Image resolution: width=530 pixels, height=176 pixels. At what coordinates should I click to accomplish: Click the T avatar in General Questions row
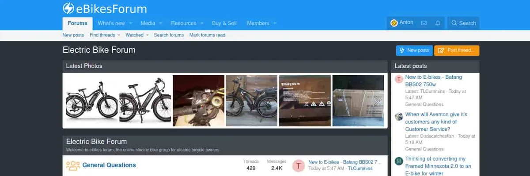pos(299,165)
